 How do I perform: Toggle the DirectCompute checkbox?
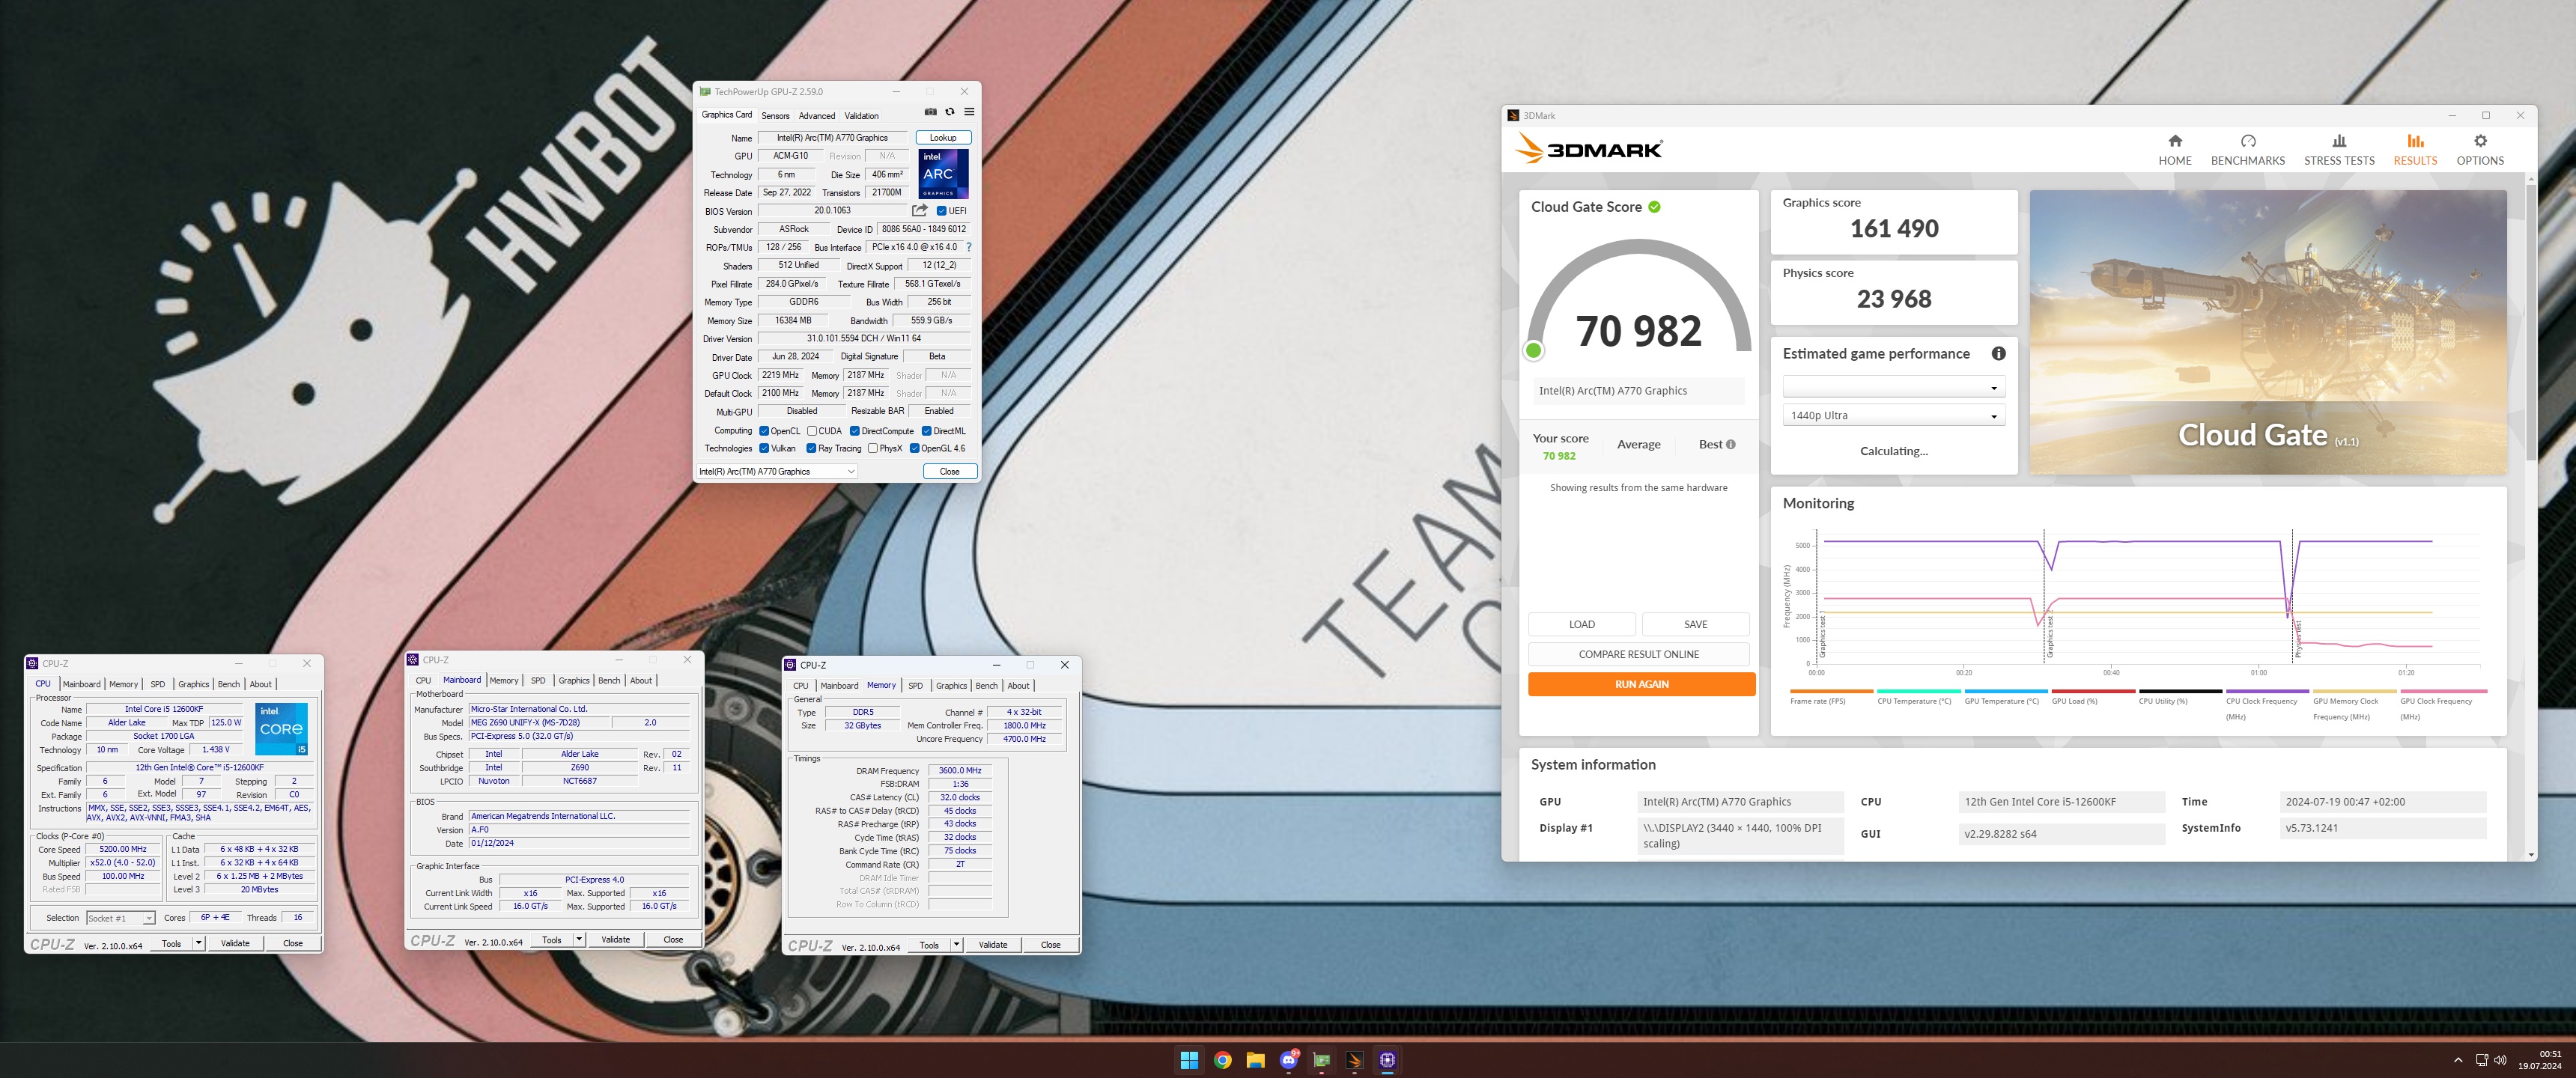coord(854,431)
